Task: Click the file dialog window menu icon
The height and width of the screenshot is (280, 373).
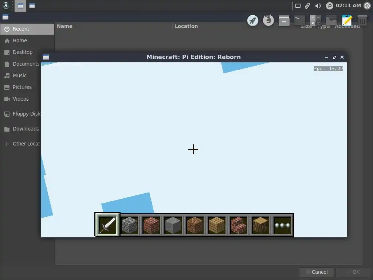Action: click(5, 17)
